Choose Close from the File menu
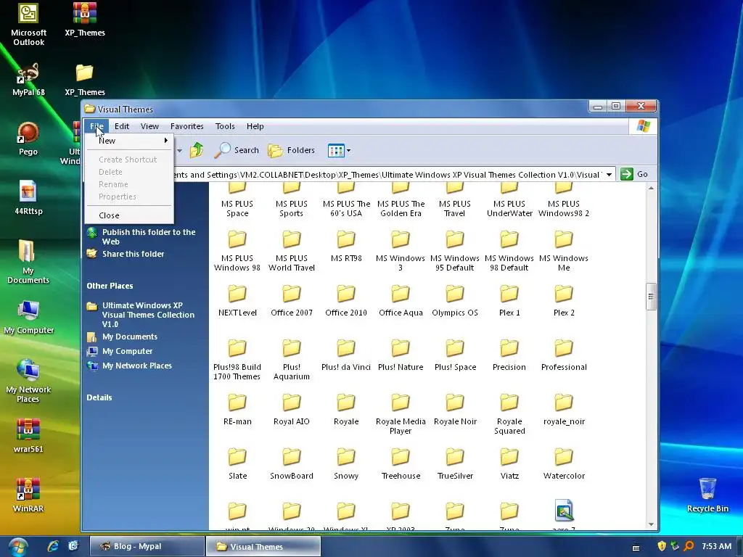The image size is (743, 557). coord(129,215)
